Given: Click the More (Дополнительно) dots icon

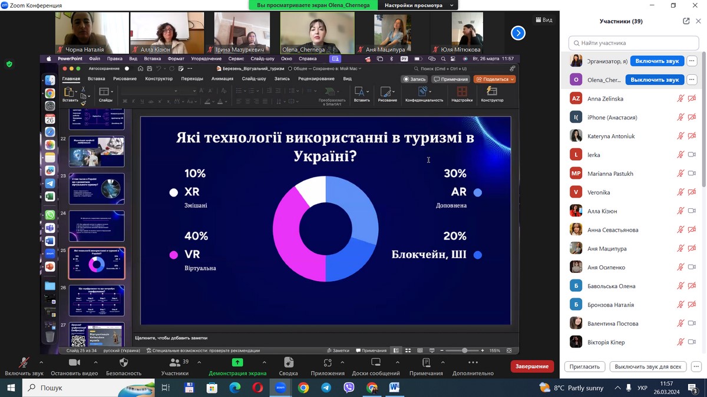Looking at the screenshot, I should coord(473,362).
